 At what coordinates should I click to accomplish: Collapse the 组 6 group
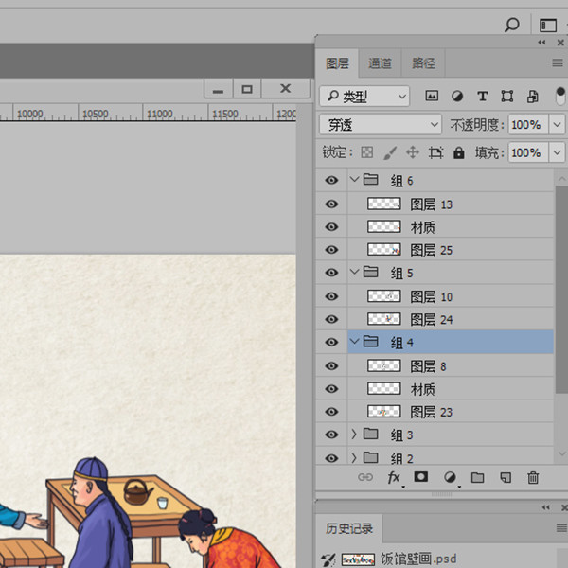pos(354,179)
